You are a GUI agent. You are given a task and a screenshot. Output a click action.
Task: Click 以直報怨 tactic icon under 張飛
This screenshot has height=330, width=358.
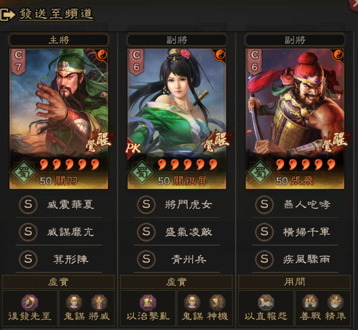(x=266, y=302)
